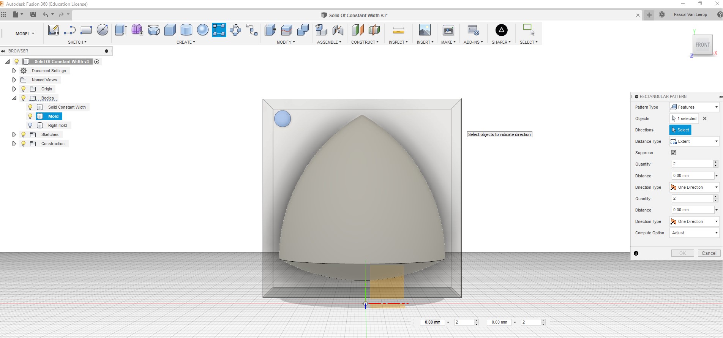Click the Cancel button

click(x=709, y=253)
